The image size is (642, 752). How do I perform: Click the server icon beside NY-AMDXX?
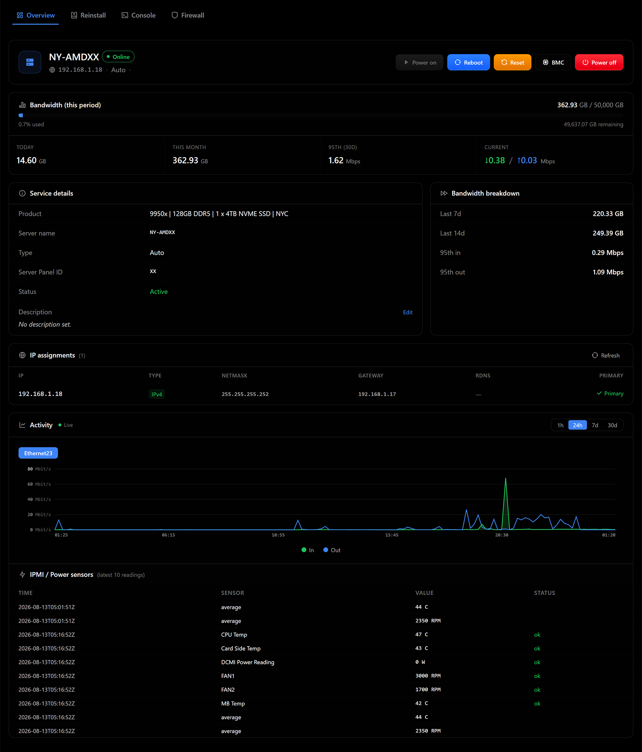tap(30, 62)
